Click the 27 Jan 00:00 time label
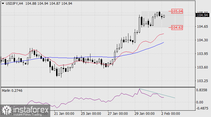The width and height of the screenshot is (211, 117). [x=118, y=114]
